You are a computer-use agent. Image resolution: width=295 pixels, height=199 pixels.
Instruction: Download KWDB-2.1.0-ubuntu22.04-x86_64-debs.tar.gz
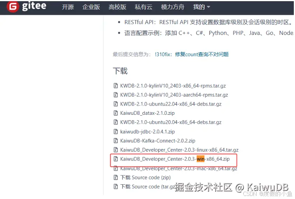(x=171, y=104)
